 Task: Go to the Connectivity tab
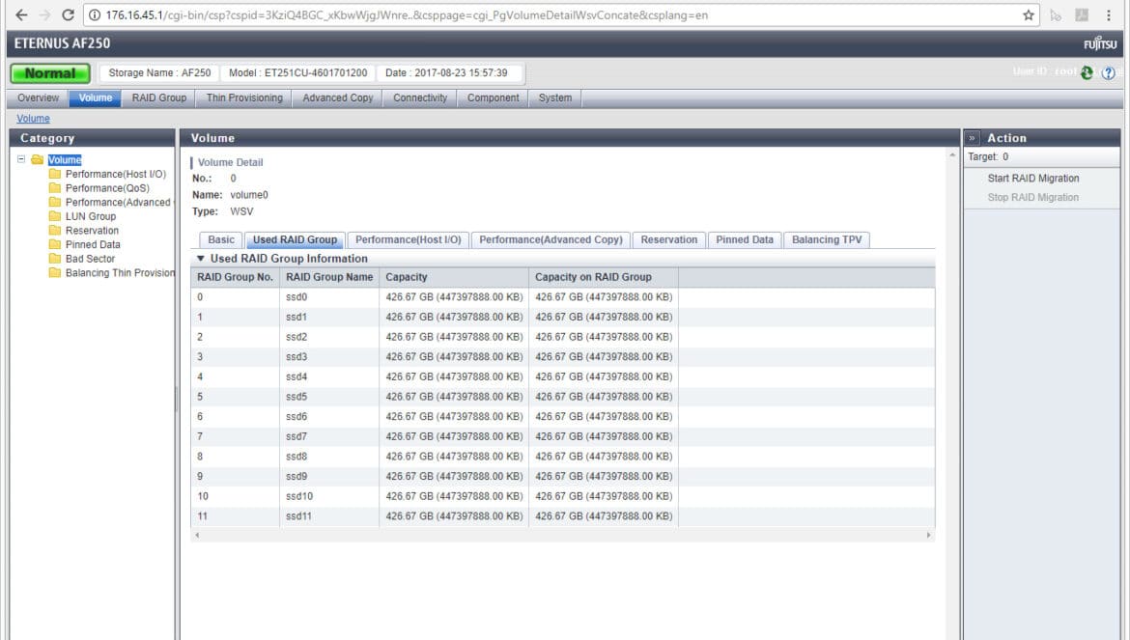[420, 97]
